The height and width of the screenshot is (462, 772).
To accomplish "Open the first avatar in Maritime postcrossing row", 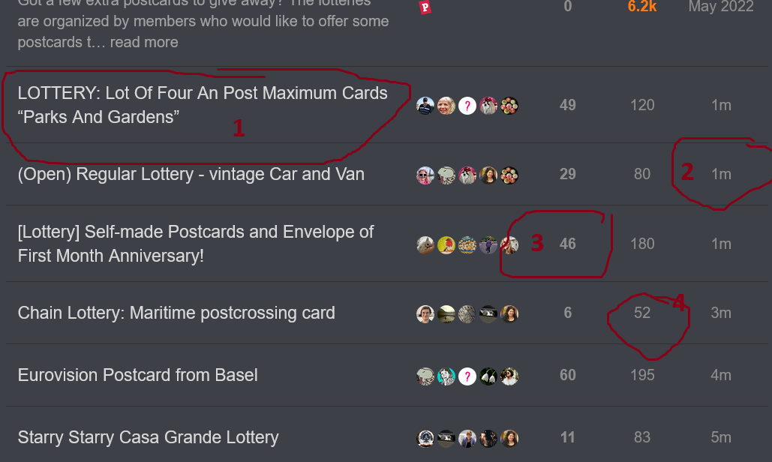I will (x=425, y=314).
